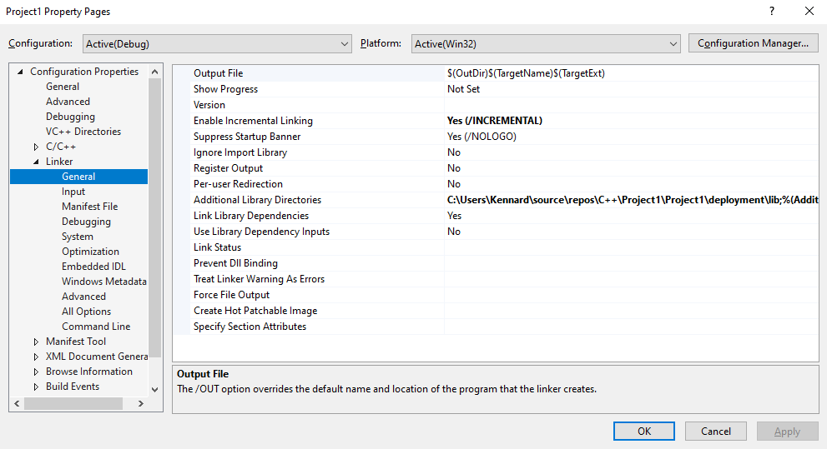Click the help question mark icon
This screenshot has width=827, height=449.
(x=769, y=12)
